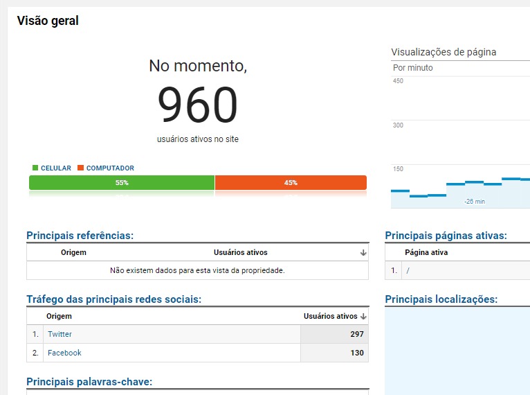530x395 pixels.
Task: Sort referências table by the arrow icon
Action: tap(363, 253)
